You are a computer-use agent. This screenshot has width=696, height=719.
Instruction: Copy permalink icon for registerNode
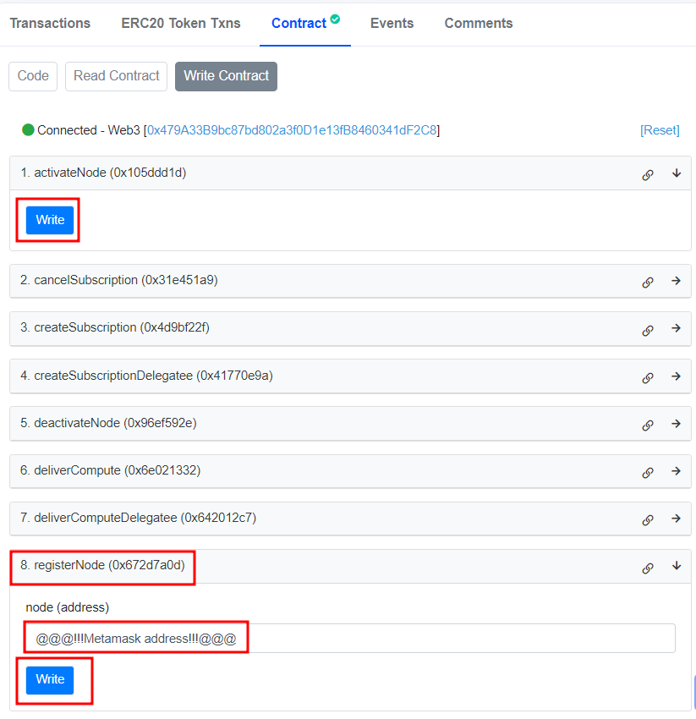coord(648,568)
